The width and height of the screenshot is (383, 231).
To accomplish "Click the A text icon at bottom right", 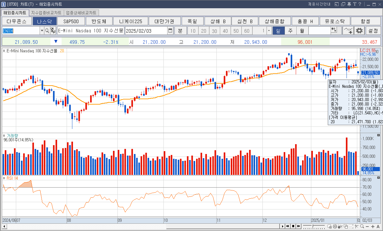I will [x=378, y=226].
